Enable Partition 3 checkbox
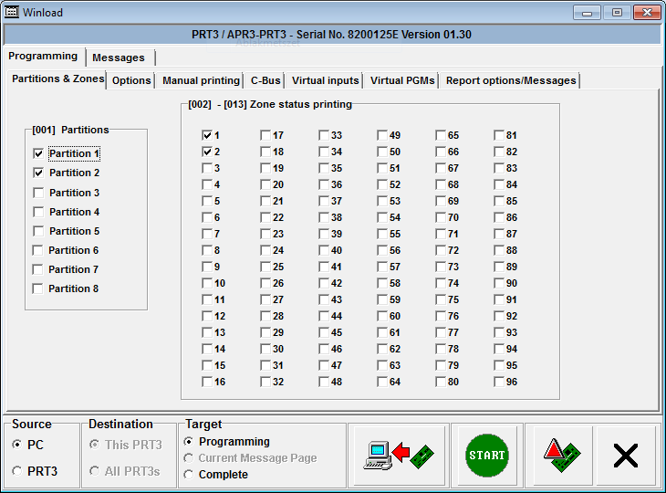 (x=38, y=193)
